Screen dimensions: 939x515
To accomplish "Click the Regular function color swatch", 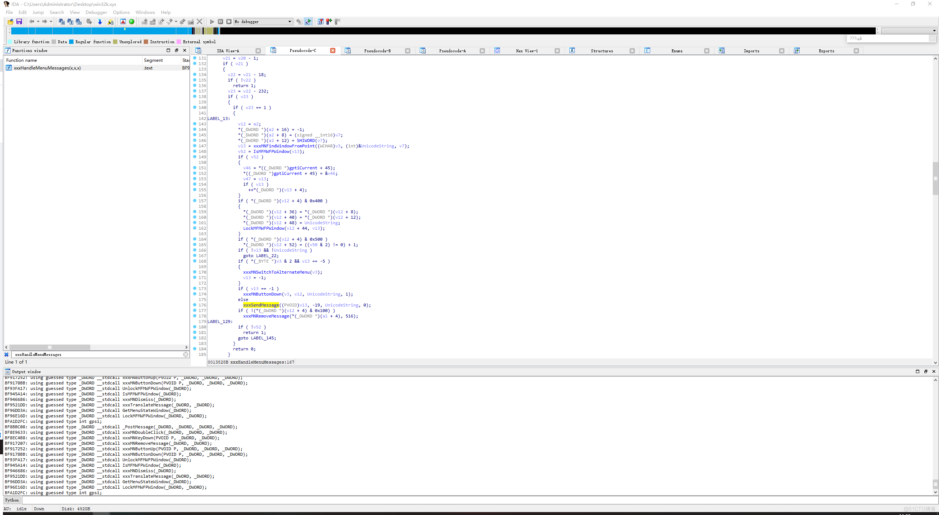I will pyautogui.click(x=71, y=42).
